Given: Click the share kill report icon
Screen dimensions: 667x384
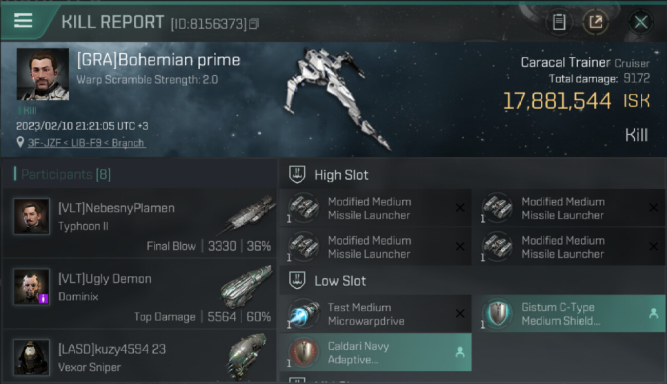Looking at the screenshot, I should 596,22.
